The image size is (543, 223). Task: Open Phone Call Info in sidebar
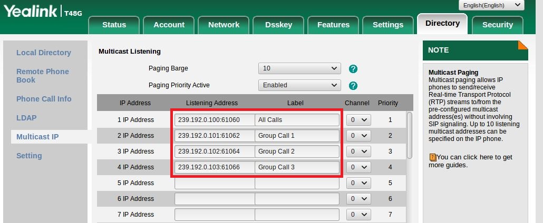tap(44, 99)
